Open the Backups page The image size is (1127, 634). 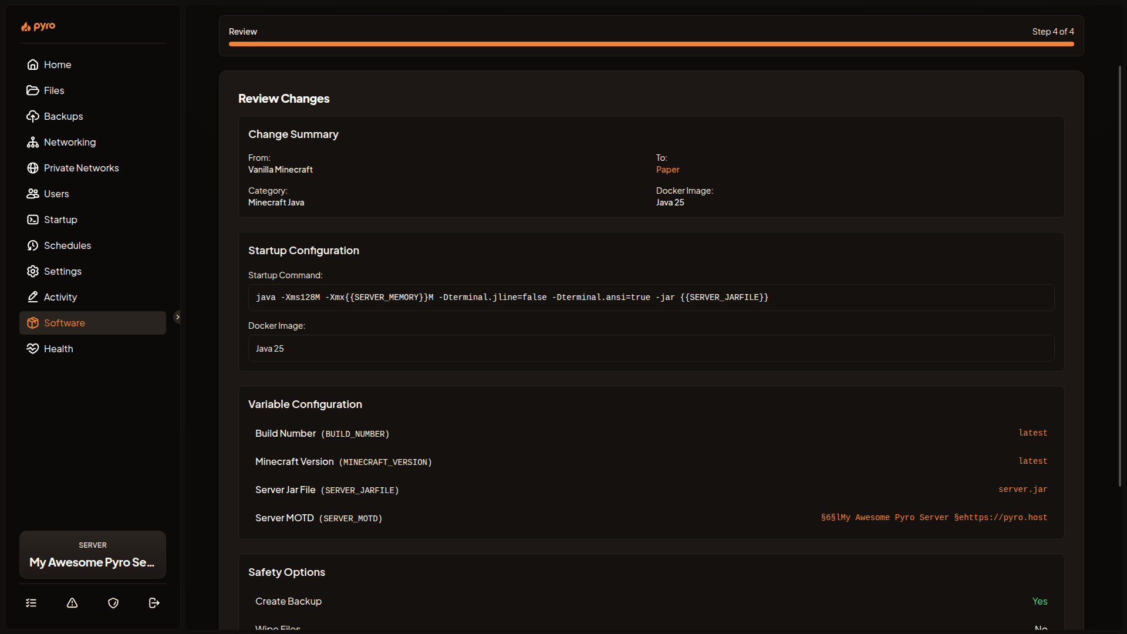[x=93, y=116]
